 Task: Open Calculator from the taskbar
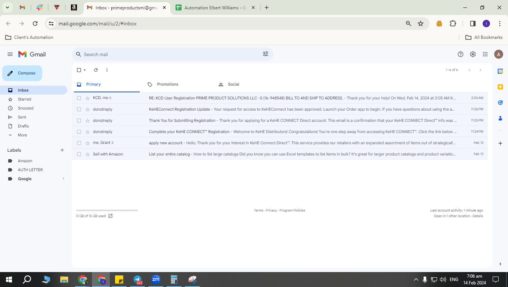[x=174, y=280]
